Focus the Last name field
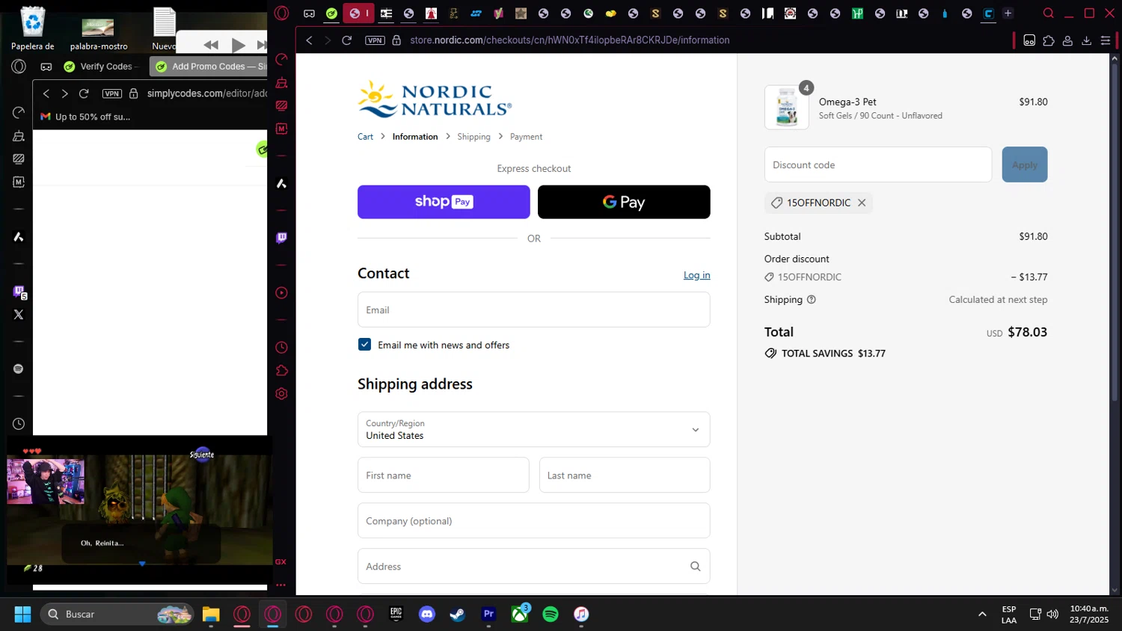 pyautogui.click(x=625, y=475)
